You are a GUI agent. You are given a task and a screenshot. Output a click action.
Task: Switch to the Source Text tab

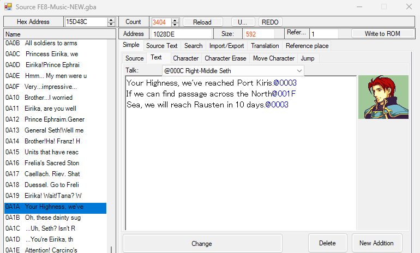(x=161, y=46)
